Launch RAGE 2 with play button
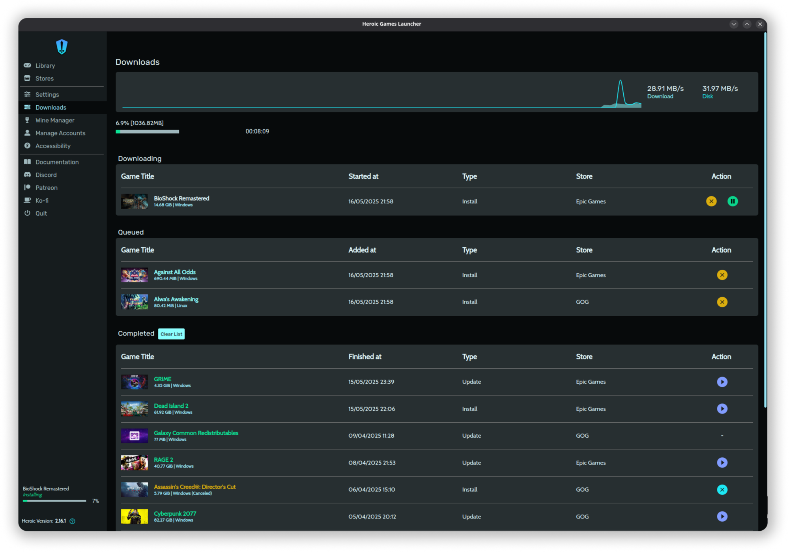Screen dimensions: 789x552 [722, 463]
